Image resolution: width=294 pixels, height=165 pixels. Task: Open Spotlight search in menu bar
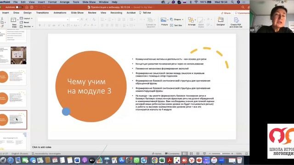pos(232,2)
